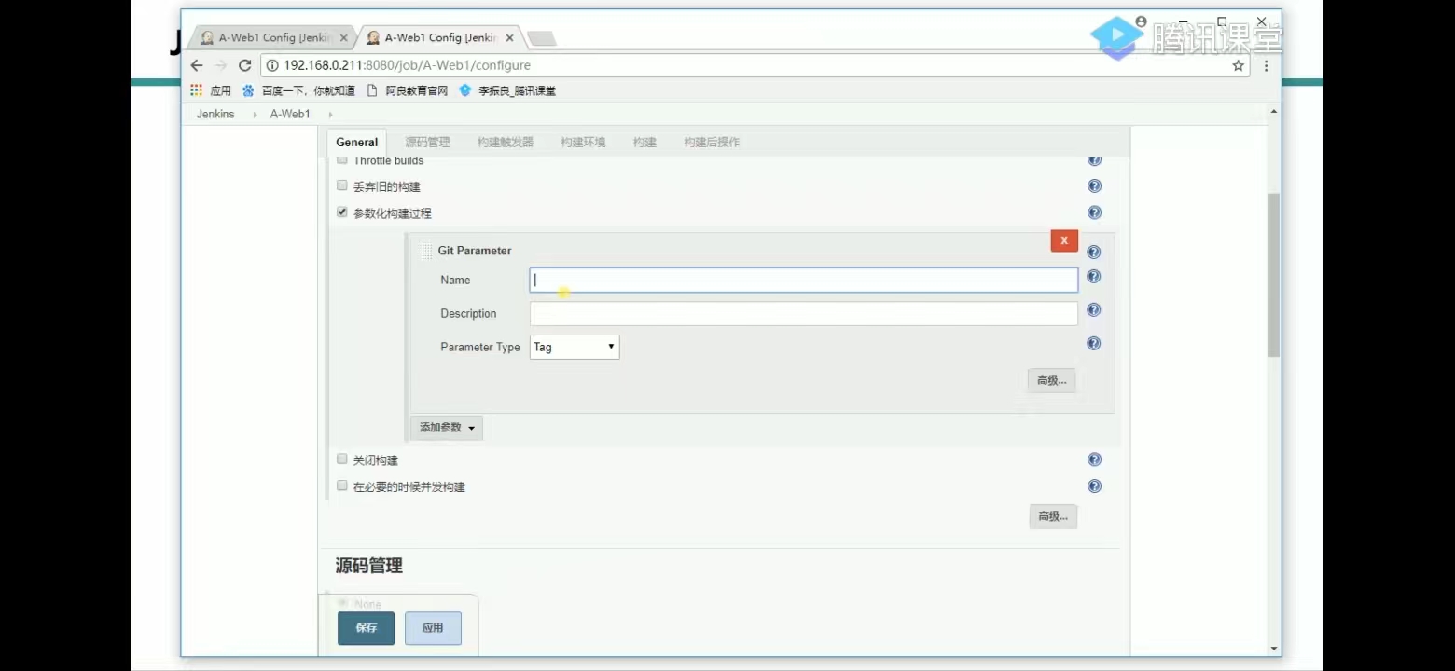
Task: Go back to the previous page
Action: 197,65
